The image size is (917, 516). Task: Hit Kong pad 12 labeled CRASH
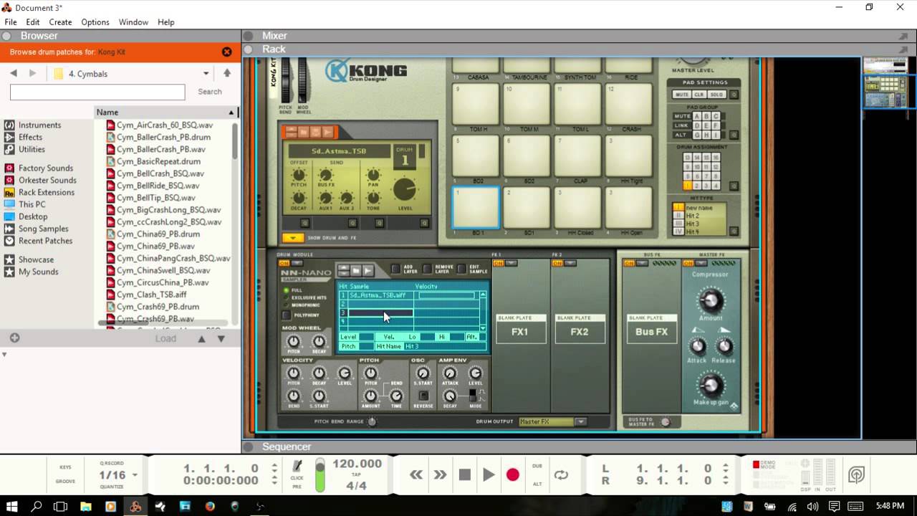[x=629, y=104]
